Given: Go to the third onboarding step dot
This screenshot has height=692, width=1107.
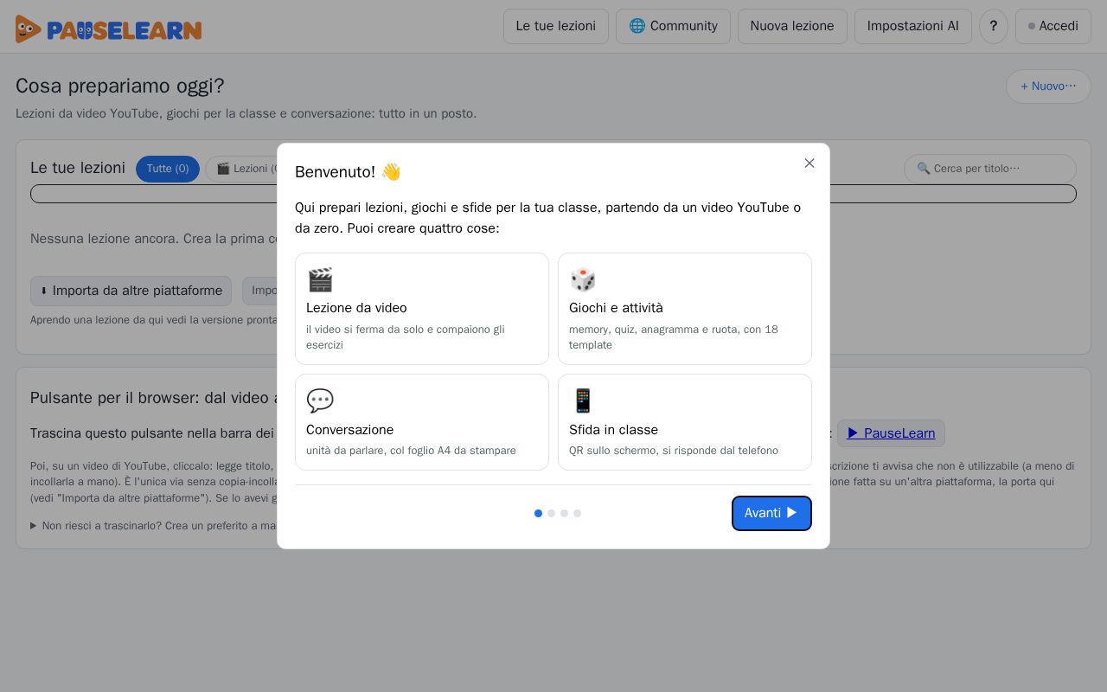Looking at the screenshot, I should point(564,514).
